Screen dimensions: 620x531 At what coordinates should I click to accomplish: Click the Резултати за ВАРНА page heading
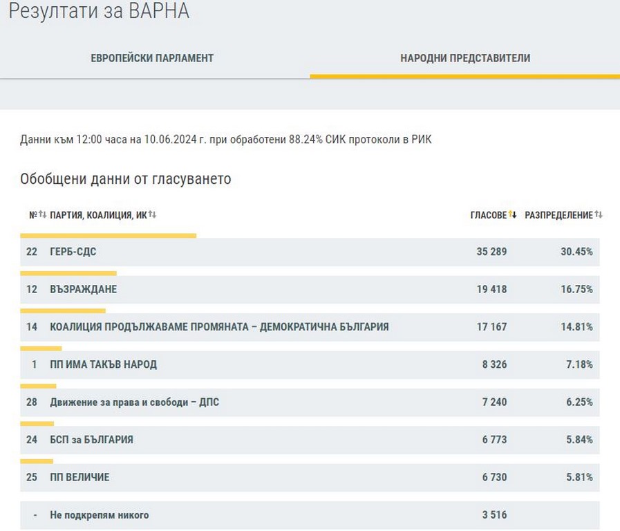point(99,12)
